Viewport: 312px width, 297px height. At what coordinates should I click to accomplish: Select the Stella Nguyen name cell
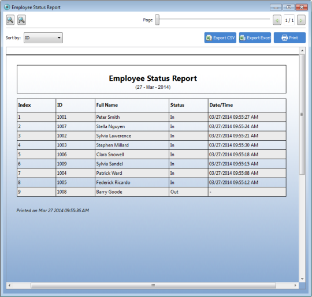coord(132,126)
